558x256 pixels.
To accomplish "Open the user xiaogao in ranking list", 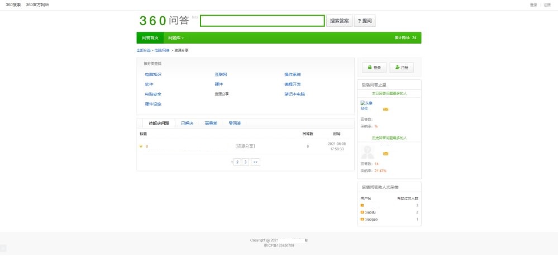I will 371,219.
